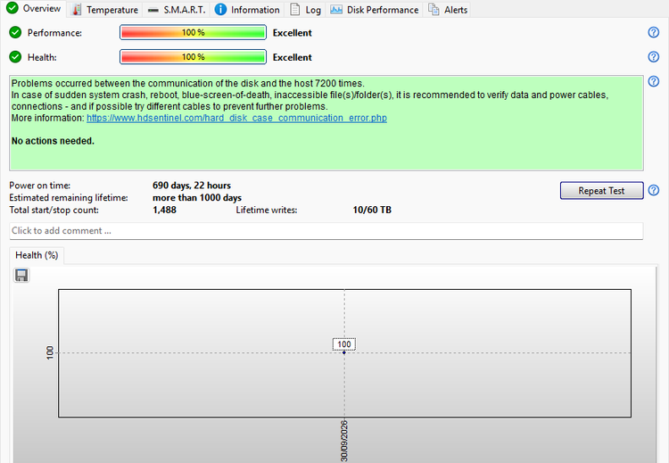Open the S.M.A.R.T. tab
The image size is (669, 463).
(x=177, y=10)
